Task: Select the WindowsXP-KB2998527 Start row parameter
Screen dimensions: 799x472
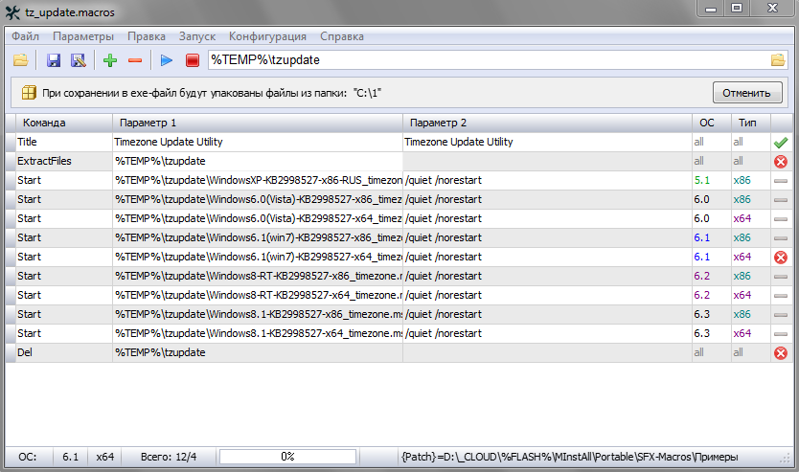Action: pos(257,180)
